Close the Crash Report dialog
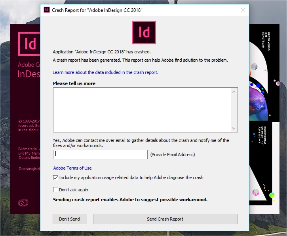This screenshot has width=287, height=236. click(243, 10)
